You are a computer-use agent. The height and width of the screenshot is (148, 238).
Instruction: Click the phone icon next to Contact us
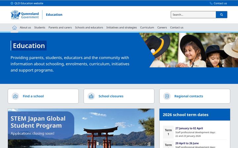[211, 3]
